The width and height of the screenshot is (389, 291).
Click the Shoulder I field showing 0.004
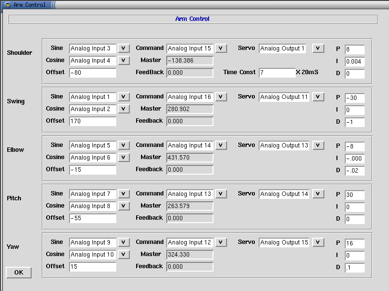355,62
